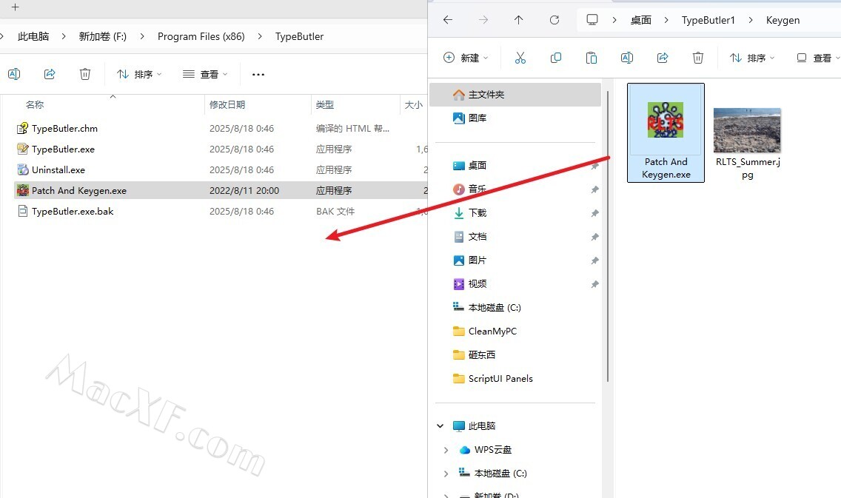The image size is (841, 498).
Task: Click the TypeButler1 breadcrumb segment
Action: coord(708,21)
